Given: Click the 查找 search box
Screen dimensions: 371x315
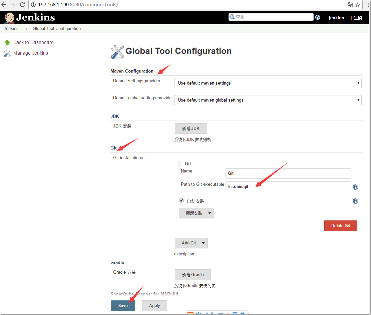Looking at the screenshot, I should (271, 17).
